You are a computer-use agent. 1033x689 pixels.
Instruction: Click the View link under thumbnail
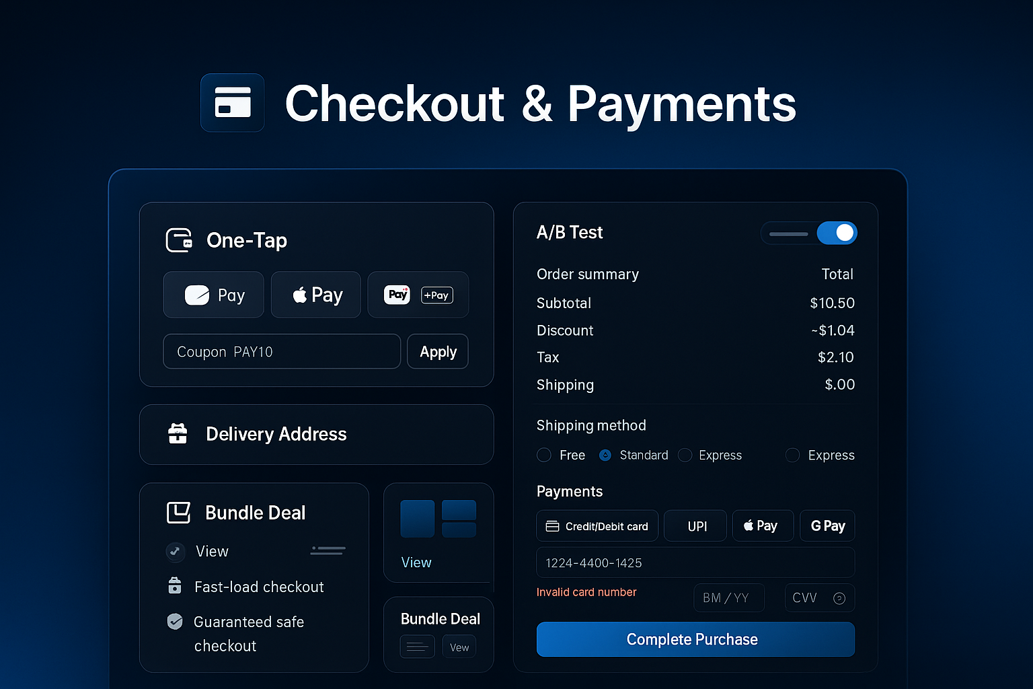[416, 563]
